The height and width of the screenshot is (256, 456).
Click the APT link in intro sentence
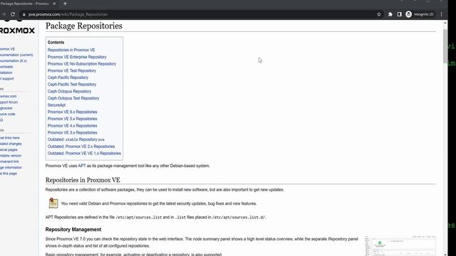pyautogui.click(x=82, y=166)
